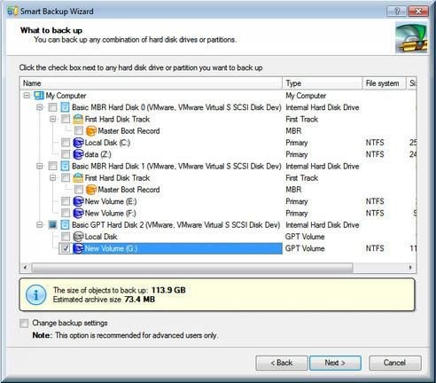
Task: Click the New Volume (F:) partition icon
Action: (x=78, y=213)
